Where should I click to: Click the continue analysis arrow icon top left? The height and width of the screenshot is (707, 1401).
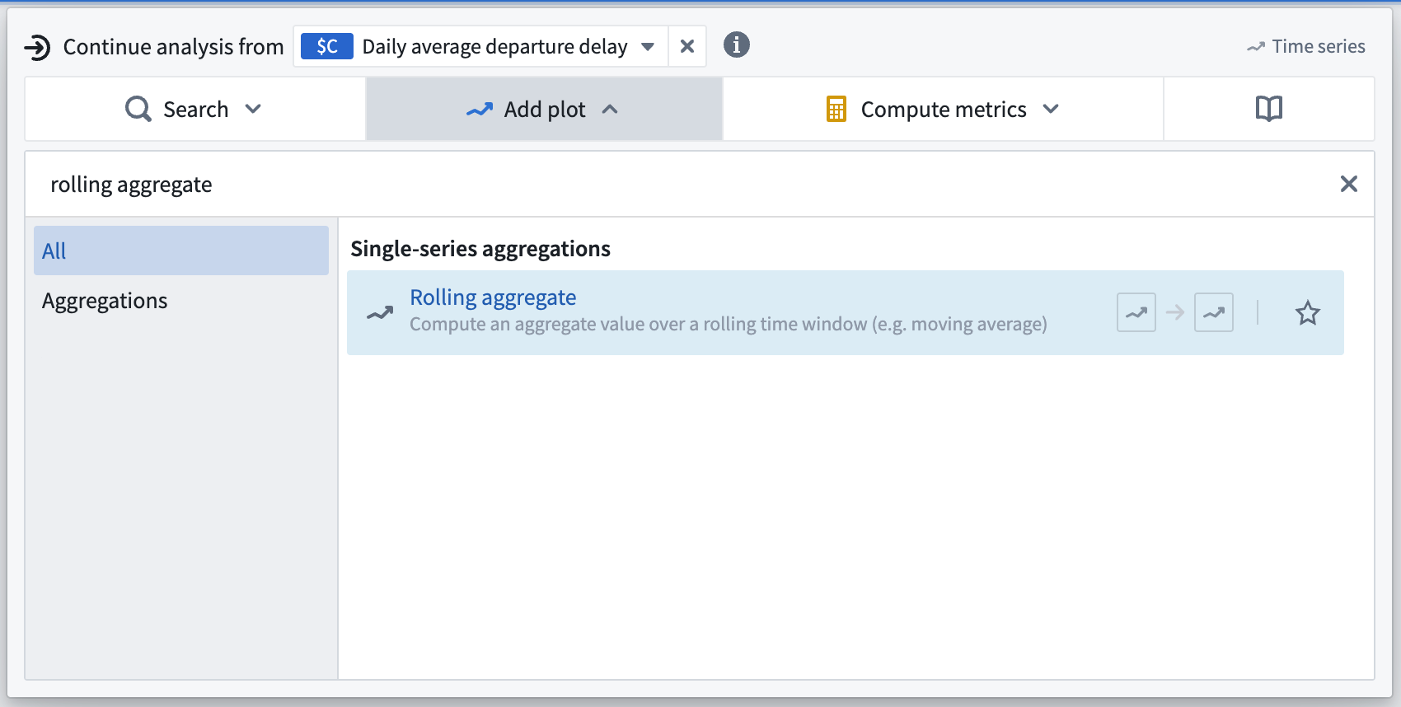click(35, 46)
